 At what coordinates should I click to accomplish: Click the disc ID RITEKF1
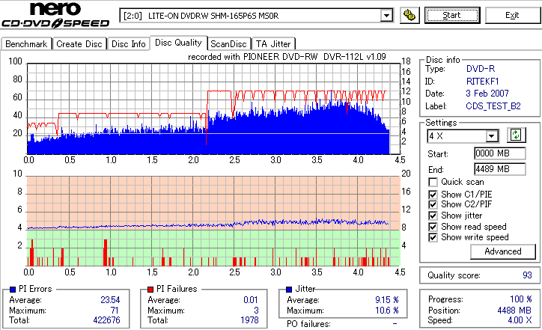[483, 82]
